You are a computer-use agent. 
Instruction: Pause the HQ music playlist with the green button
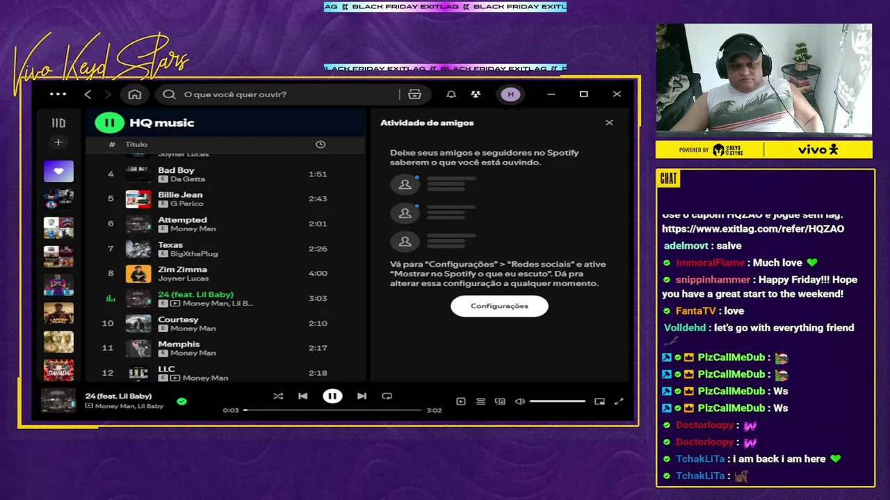pyautogui.click(x=109, y=123)
